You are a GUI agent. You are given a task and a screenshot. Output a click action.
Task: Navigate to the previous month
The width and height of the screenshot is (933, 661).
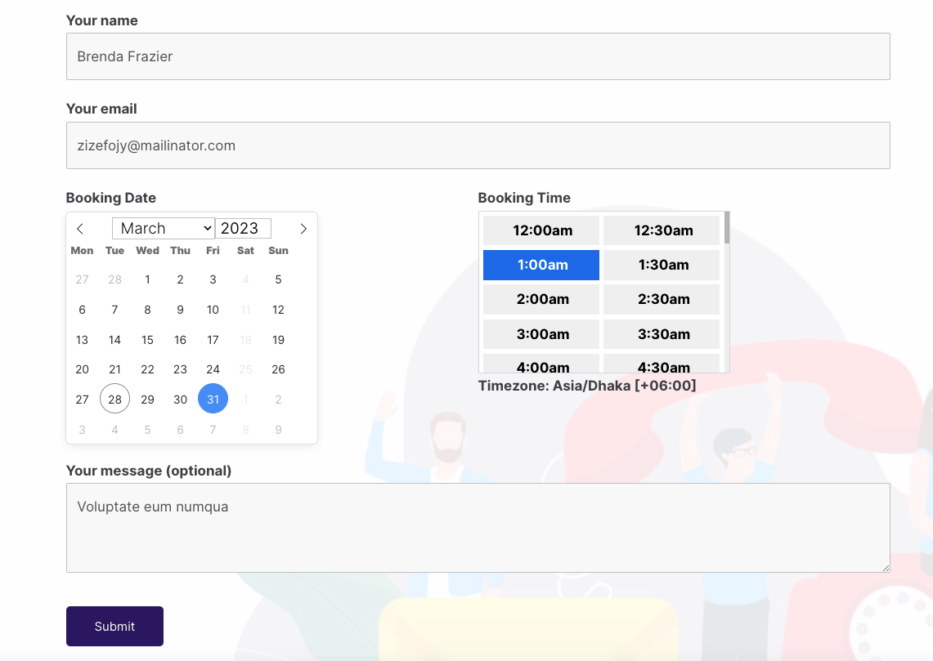(79, 229)
